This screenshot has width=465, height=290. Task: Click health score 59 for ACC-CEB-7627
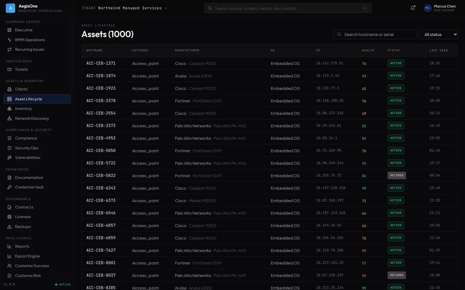(x=364, y=251)
